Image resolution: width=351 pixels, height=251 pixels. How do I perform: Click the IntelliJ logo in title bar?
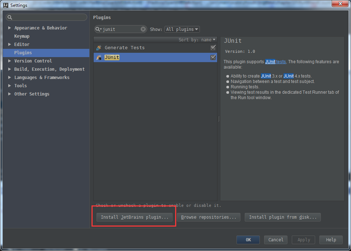[6, 5]
